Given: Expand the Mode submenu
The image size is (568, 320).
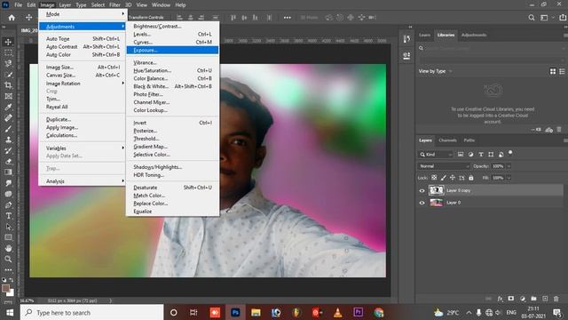Looking at the screenshot, I should pos(83,14).
